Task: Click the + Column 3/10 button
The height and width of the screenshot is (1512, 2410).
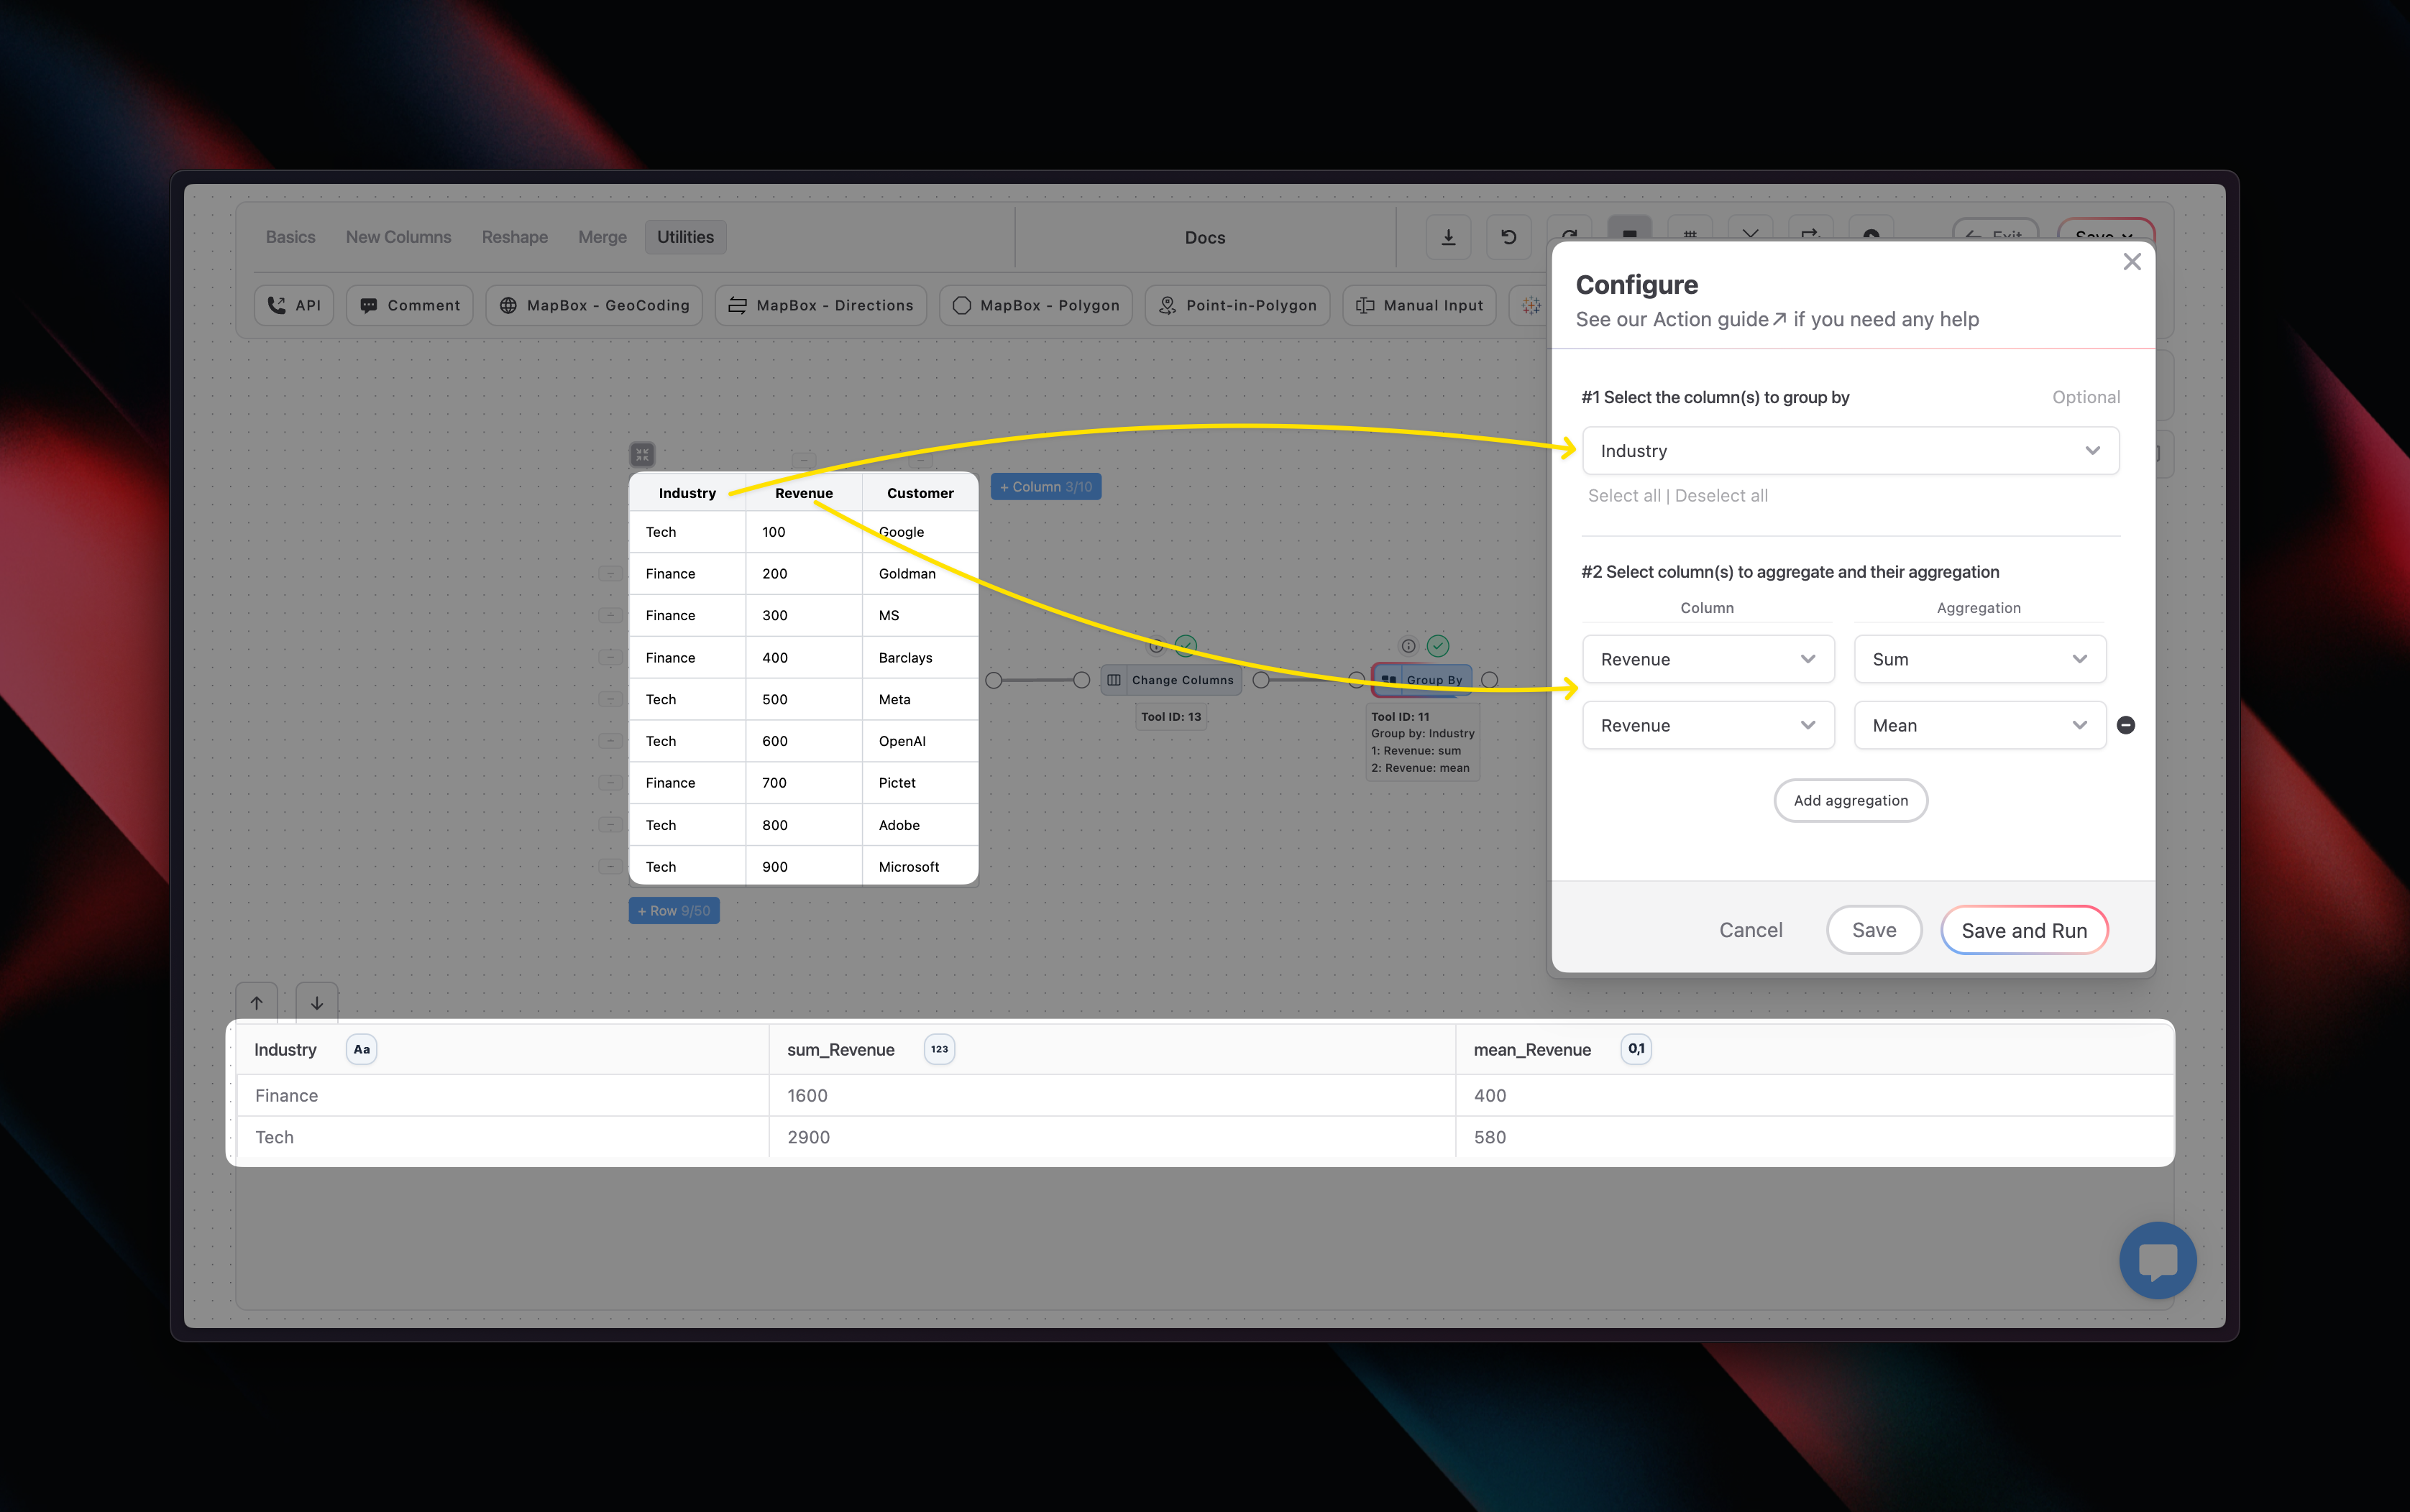Action: (1045, 487)
